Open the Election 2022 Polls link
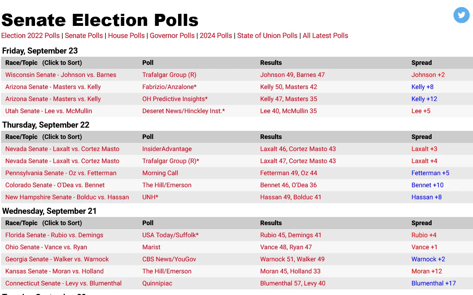473x295 pixels. [x=30, y=36]
